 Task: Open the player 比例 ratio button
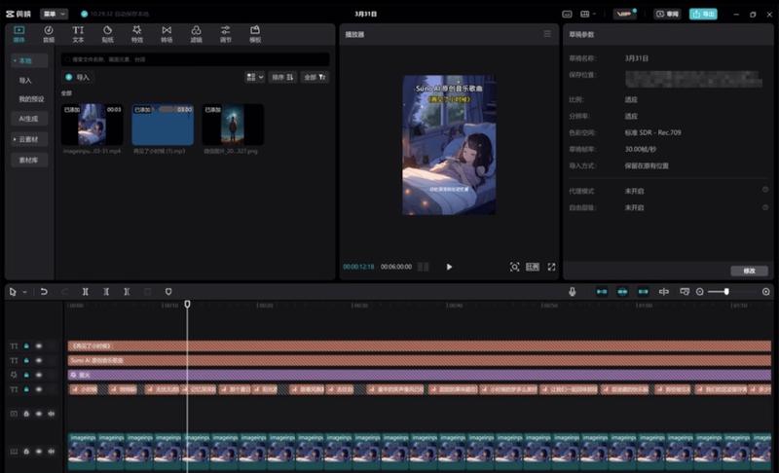533,267
